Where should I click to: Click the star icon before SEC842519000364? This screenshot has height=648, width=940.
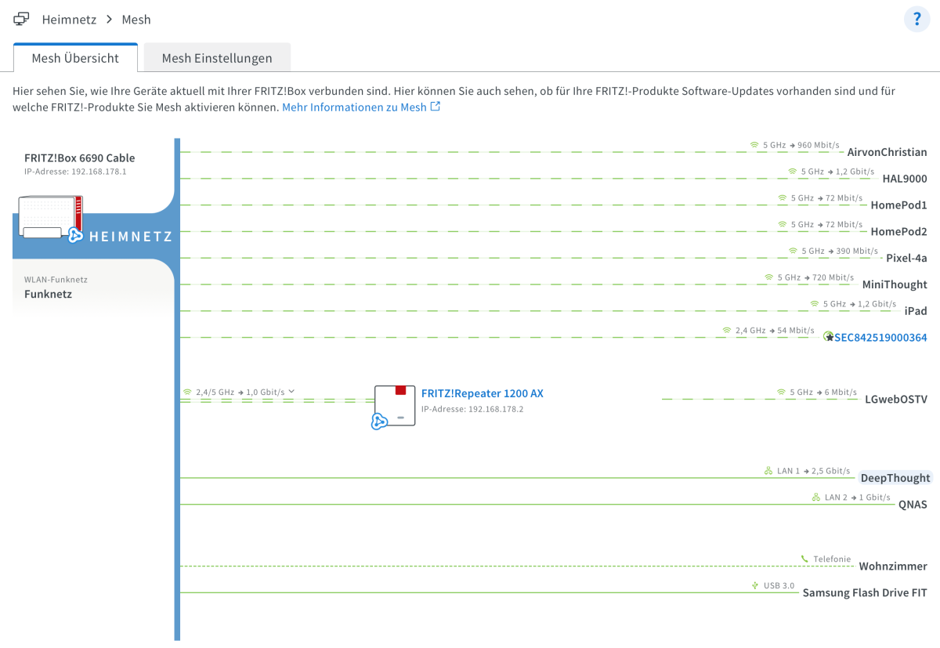829,337
